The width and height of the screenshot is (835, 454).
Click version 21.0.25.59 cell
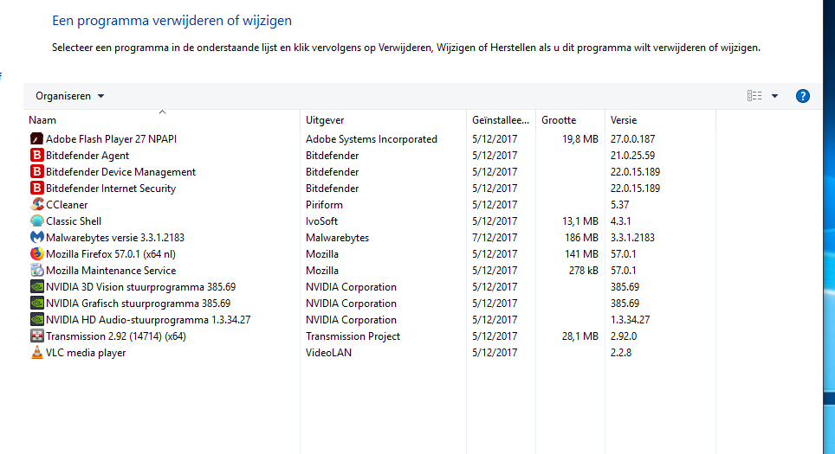[632, 156]
